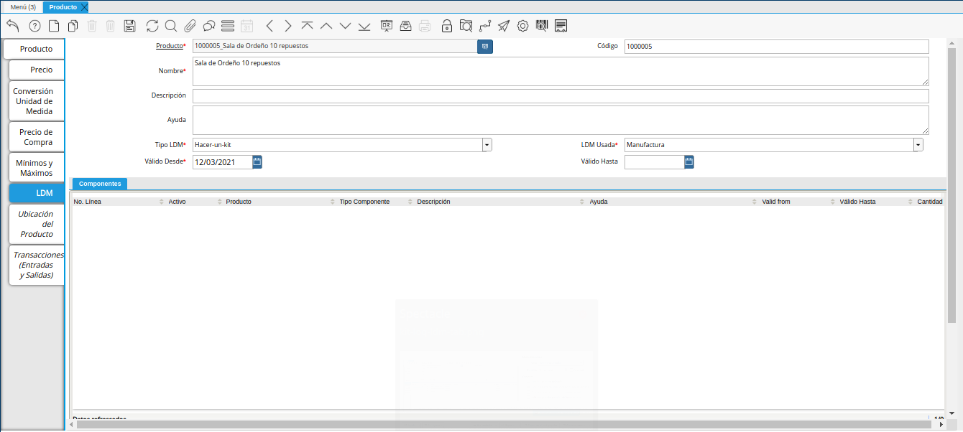This screenshot has height=432, width=963.
Task: Select the Componentes tab
Action: (x=100, y=184)
